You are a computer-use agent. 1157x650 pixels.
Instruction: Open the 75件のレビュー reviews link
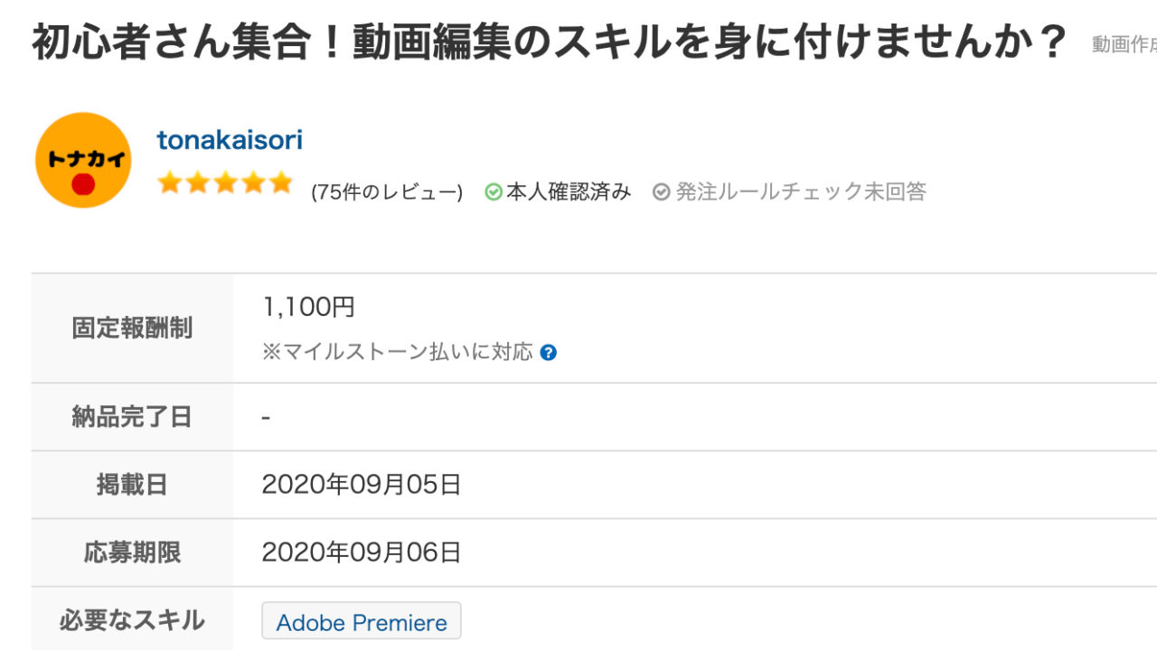387,192
